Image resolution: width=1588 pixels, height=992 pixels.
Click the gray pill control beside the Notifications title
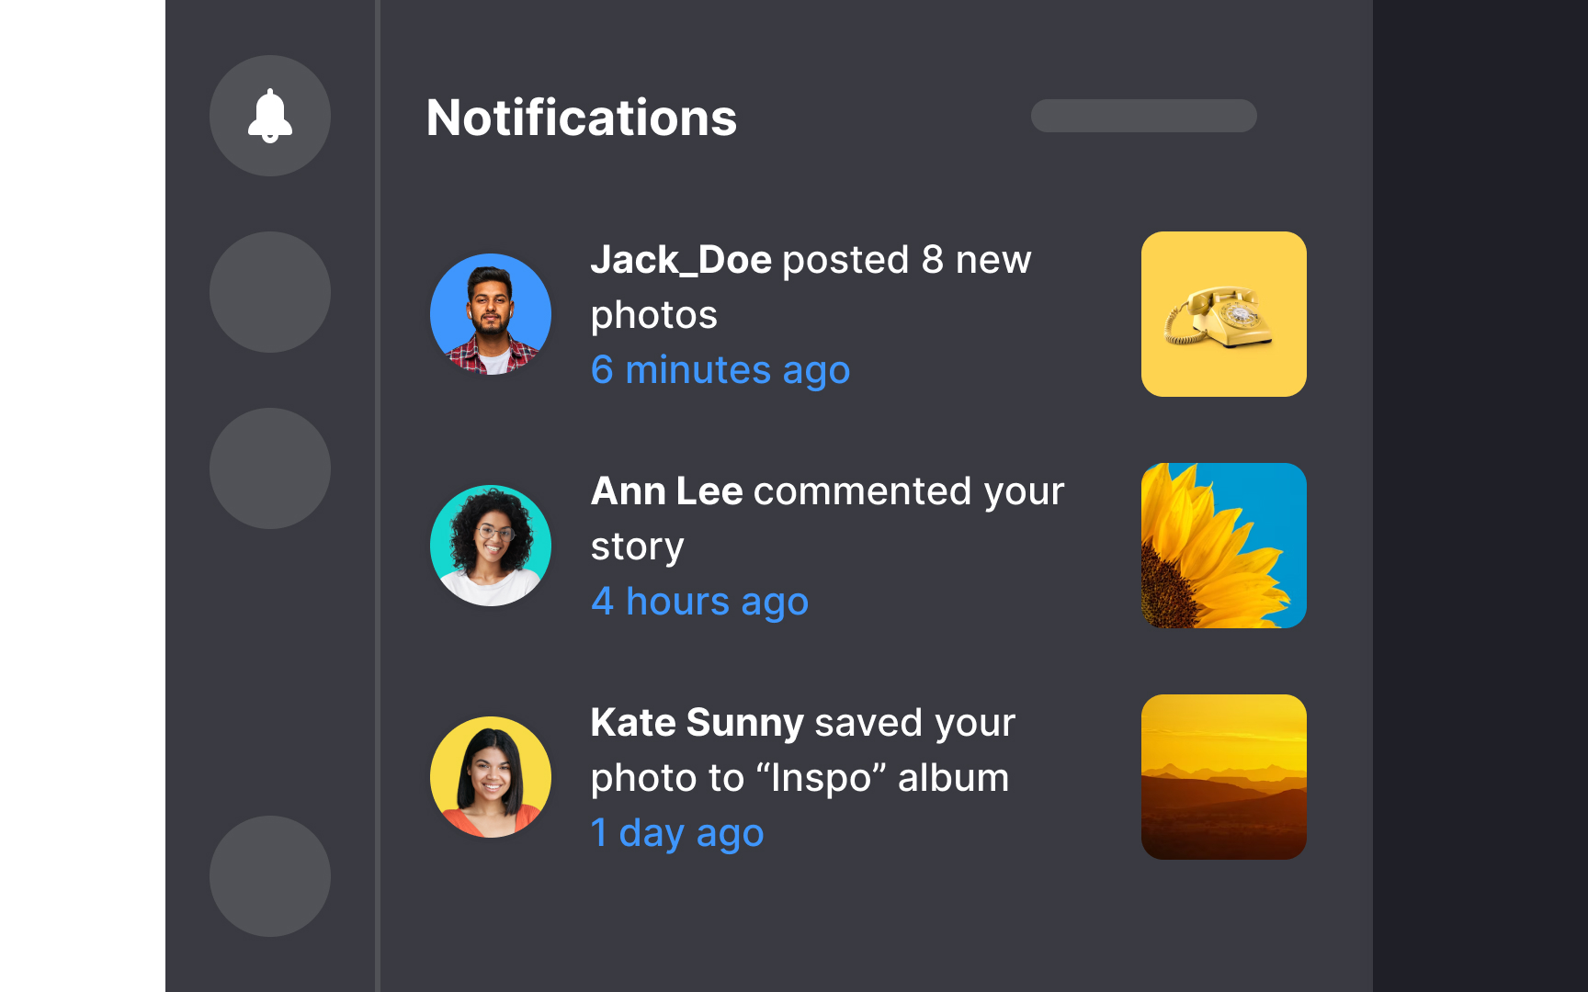click(1143, 116)
